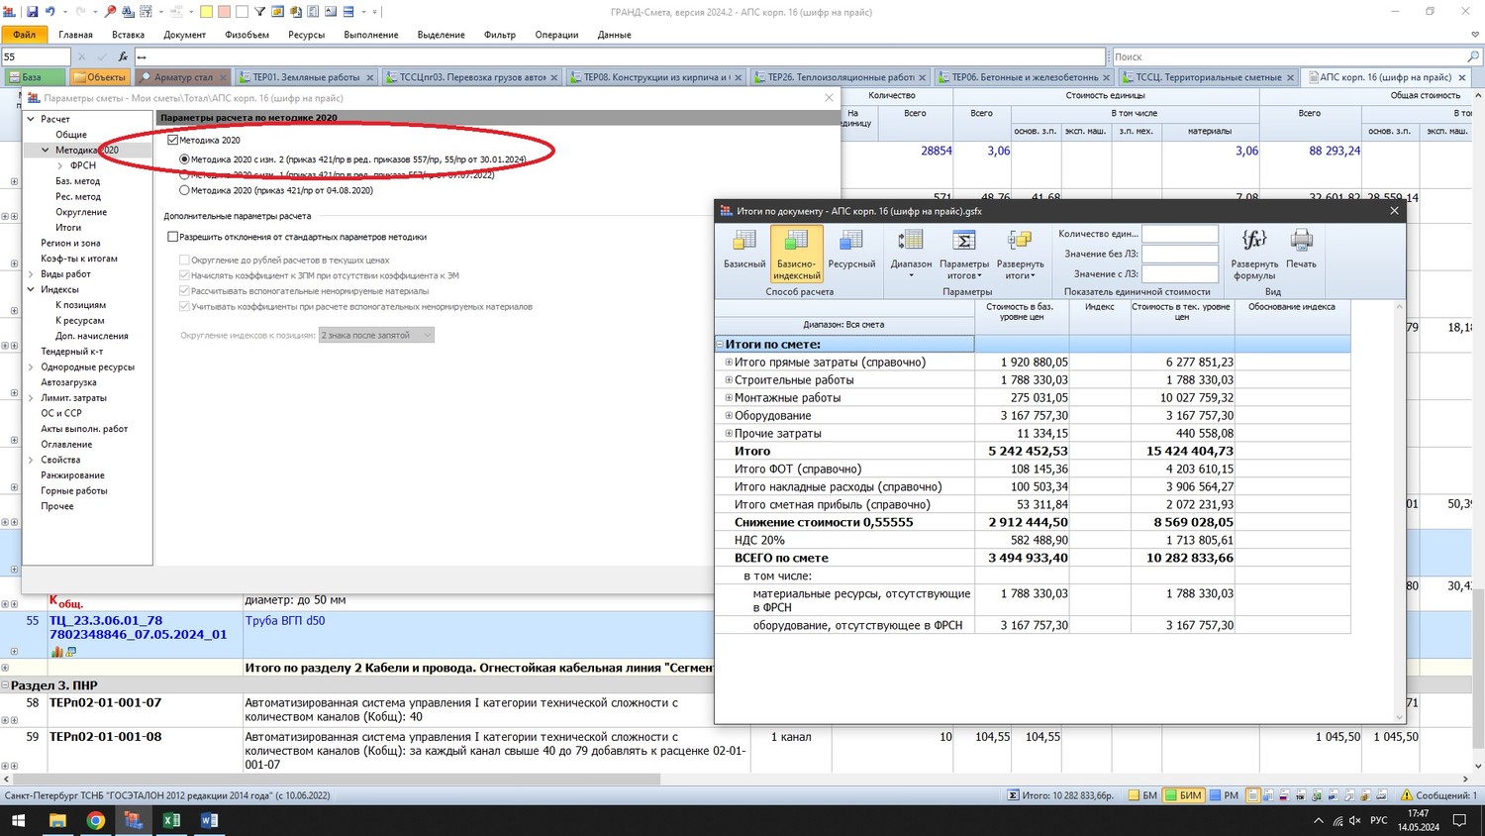Select Методика 2020 (приказ 421/пр от 04.08.2020) option
This screenshot has width=1485, height=836.
click(x=184, y=190)
